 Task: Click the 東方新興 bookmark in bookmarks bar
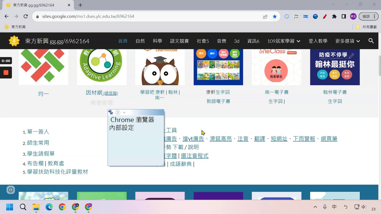pyautogui.click(x=15, y=27)
